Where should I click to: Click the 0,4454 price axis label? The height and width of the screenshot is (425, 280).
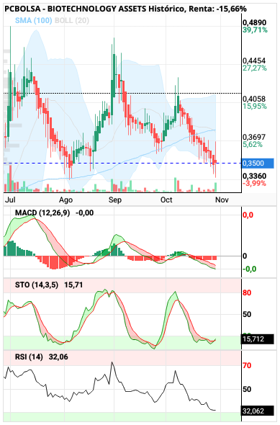click(x=254, y=61)
